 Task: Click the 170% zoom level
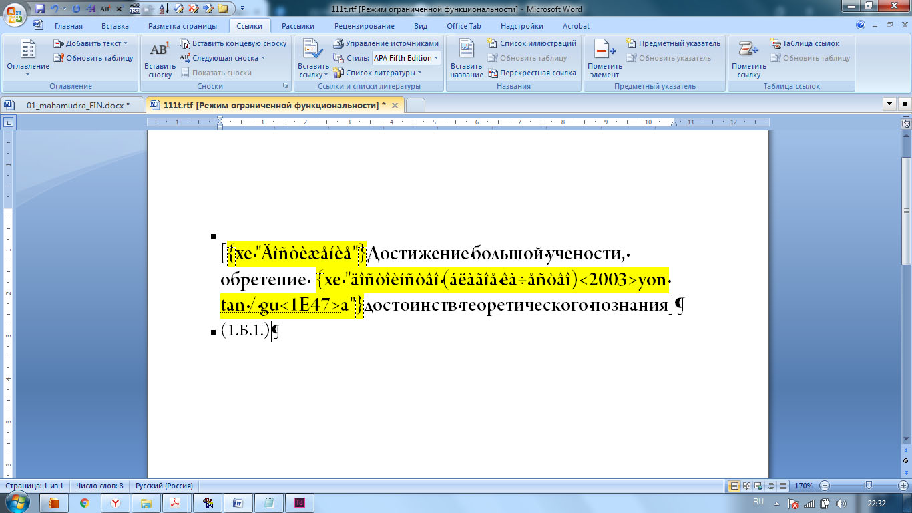point(804,486)
